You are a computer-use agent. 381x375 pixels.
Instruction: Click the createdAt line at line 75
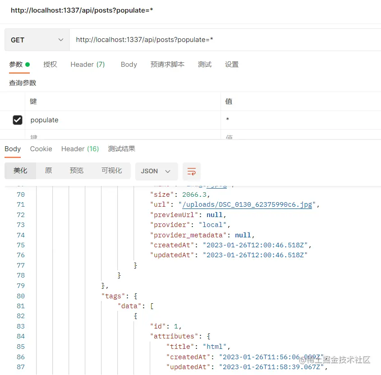pos(230,245)
